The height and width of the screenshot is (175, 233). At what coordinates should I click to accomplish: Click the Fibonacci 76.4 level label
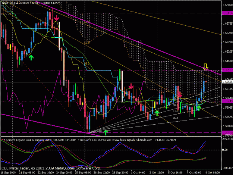176,118
